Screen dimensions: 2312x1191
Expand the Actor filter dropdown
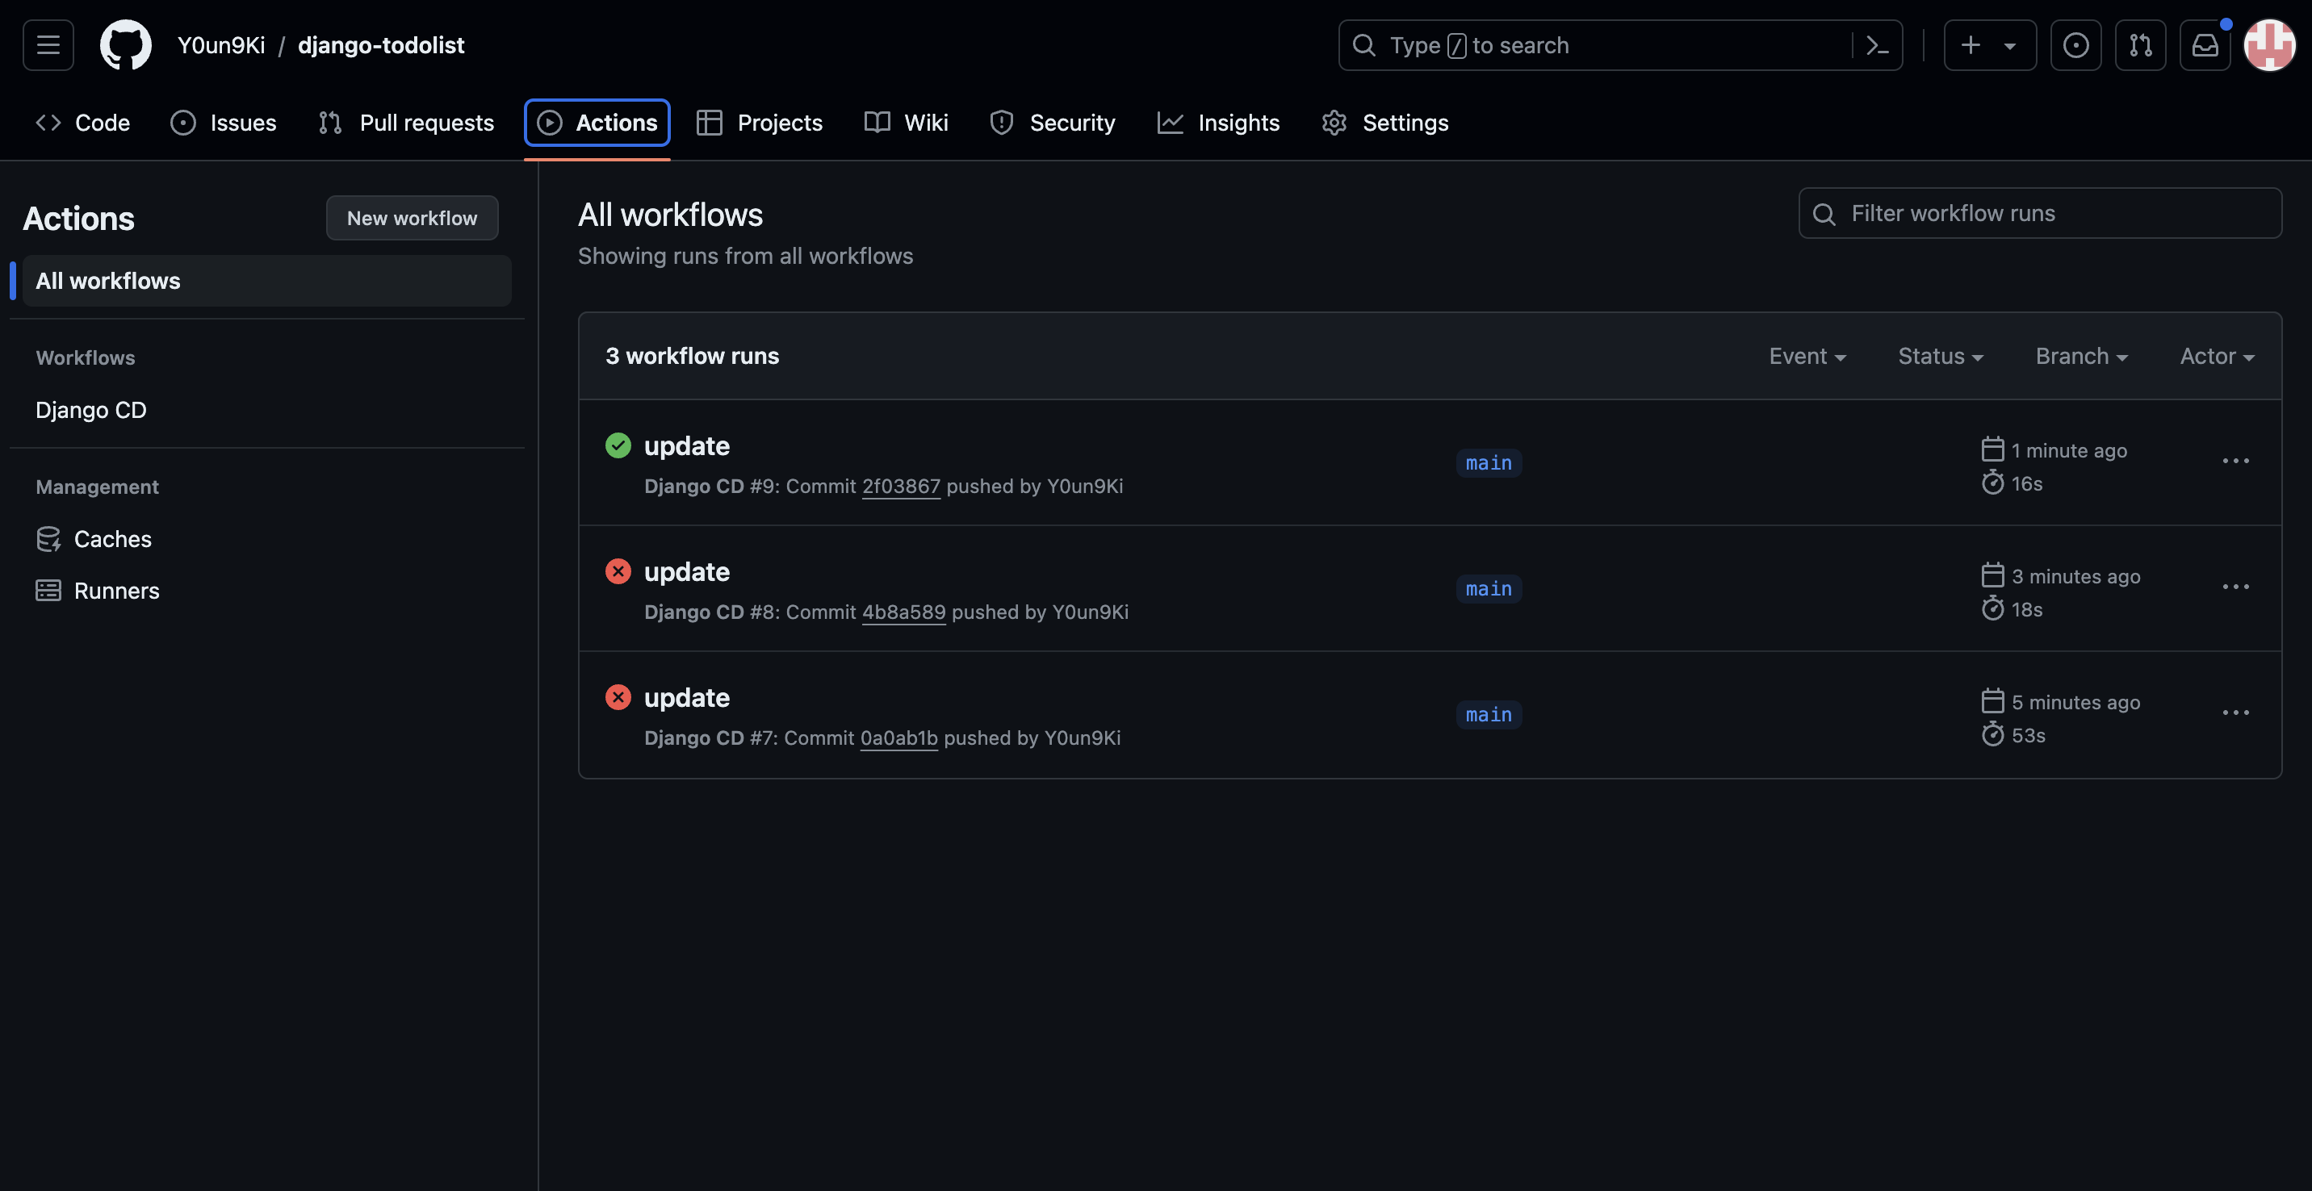coord(2217,356)
